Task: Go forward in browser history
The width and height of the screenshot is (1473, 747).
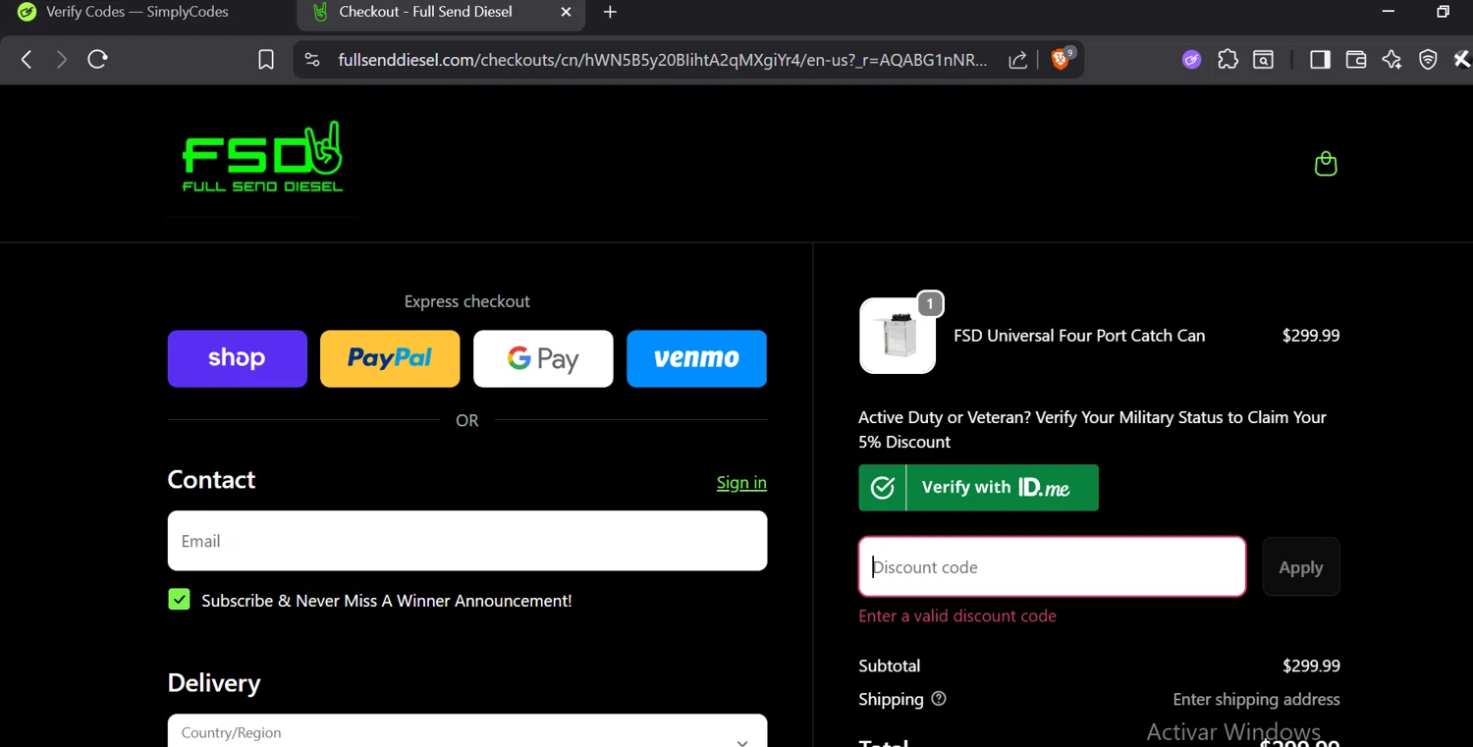Action: coord(62,60)
